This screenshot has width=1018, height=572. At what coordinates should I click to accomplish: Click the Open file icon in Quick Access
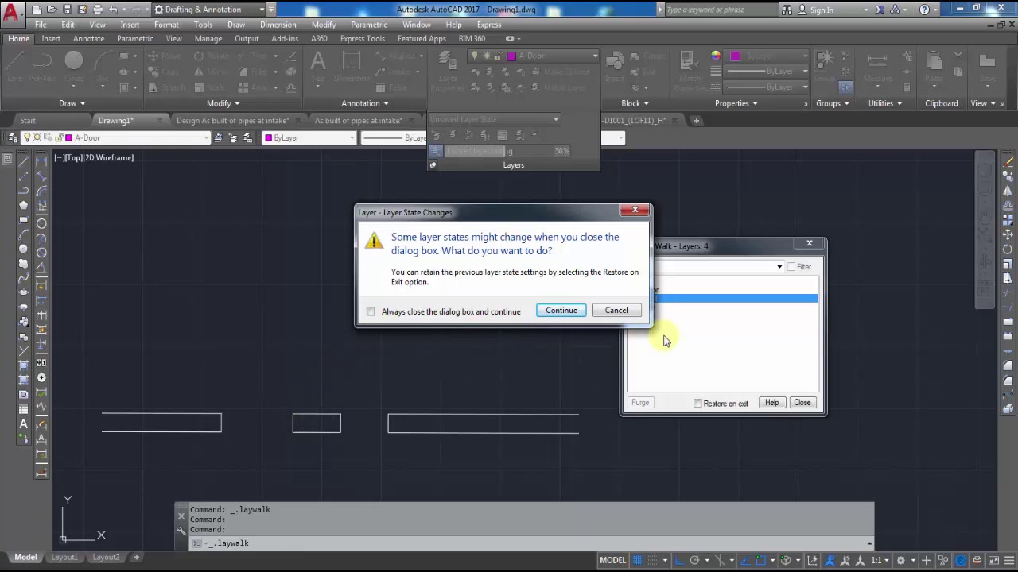(52, 10)
